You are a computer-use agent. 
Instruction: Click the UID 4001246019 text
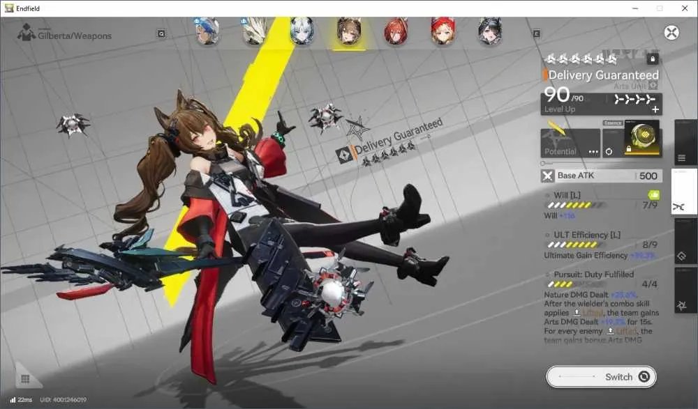tap(64, 400)
